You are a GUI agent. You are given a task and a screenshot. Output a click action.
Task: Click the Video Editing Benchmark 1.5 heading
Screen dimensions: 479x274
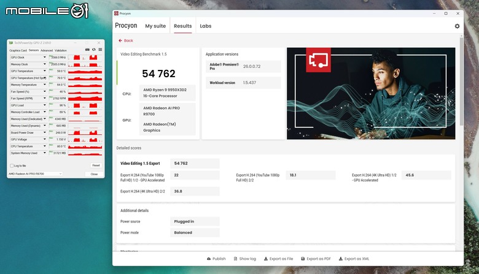click(x=143, y=55)
